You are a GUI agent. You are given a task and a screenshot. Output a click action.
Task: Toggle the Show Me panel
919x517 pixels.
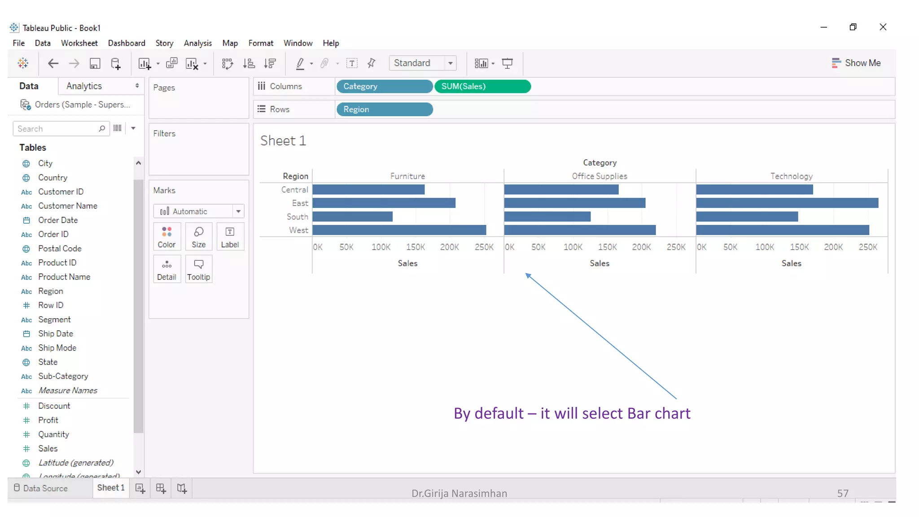pos(856,63)
